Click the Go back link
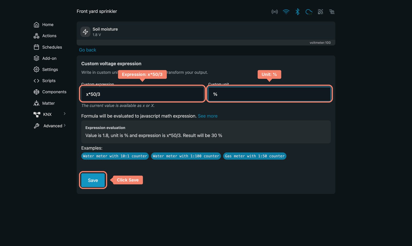Viewport: 412px width, 246px height. tap(88, 50)
